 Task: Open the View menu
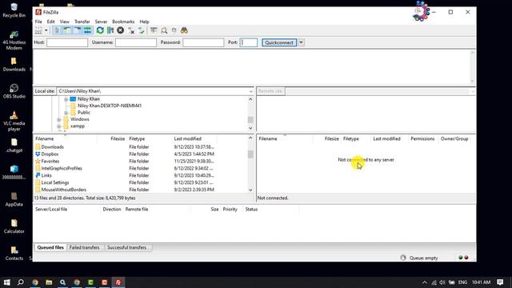[64, 22]
